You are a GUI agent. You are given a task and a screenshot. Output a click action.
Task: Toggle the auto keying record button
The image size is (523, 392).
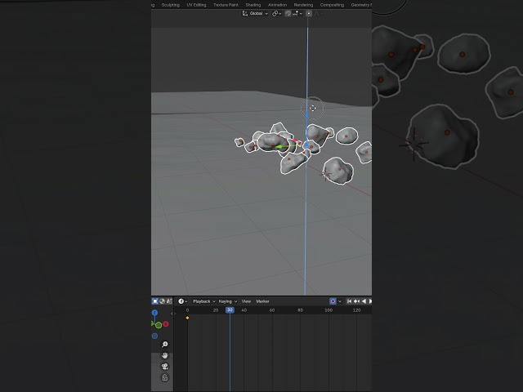333,301
